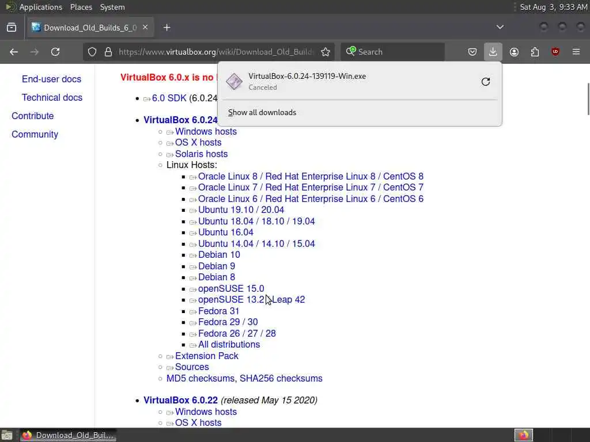Expand the list all tabs chevron

(x=500, y=27)
